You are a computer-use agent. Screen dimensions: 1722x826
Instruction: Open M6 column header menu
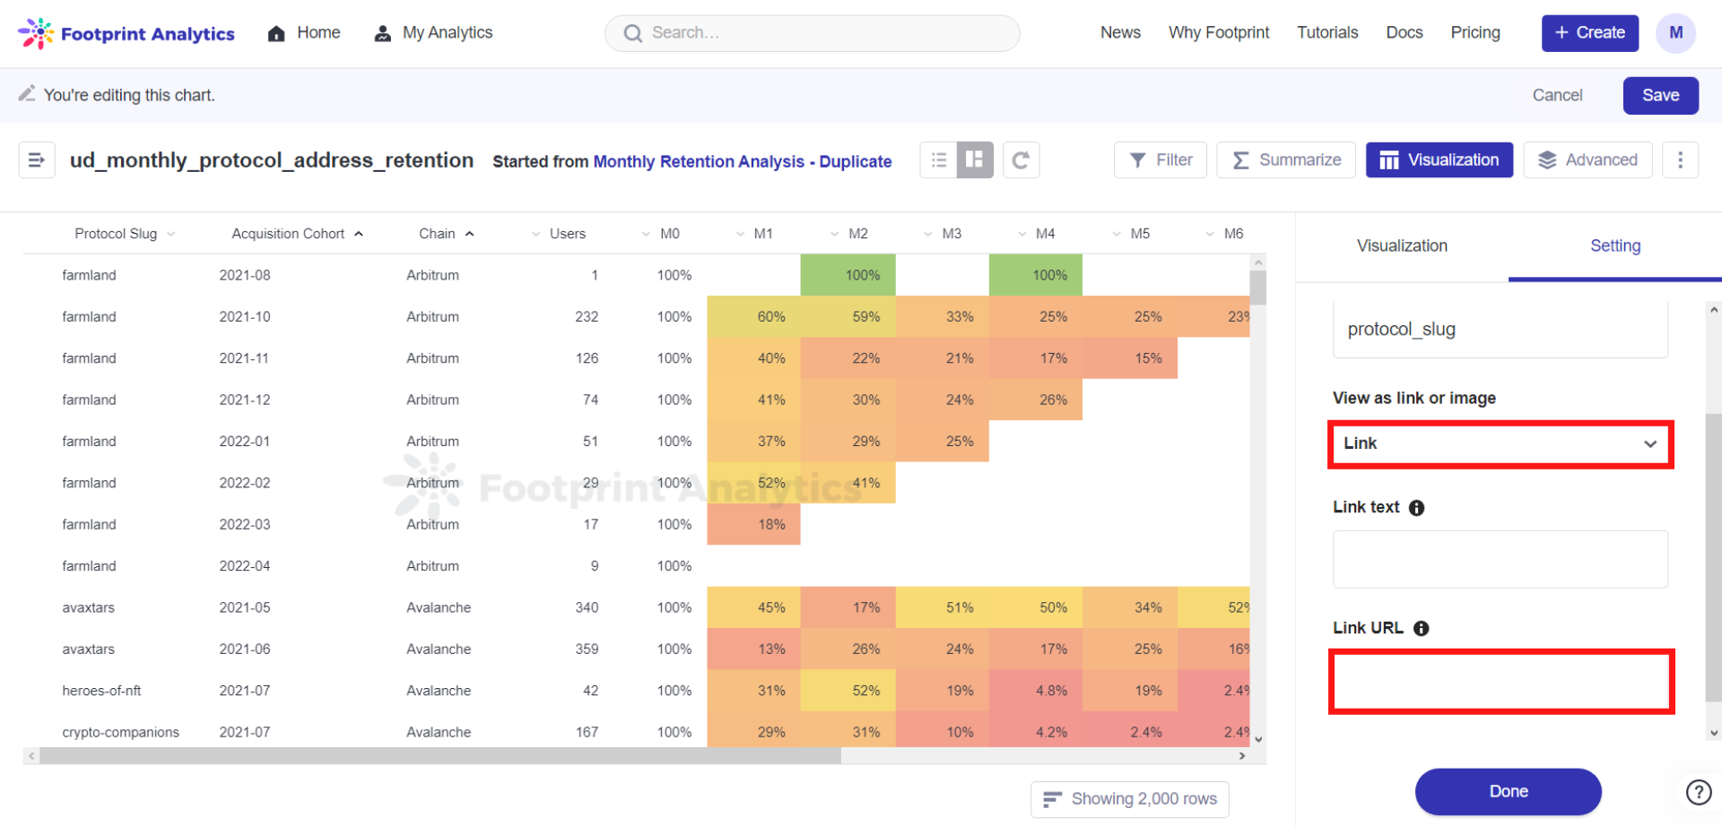click(1225, 234)
